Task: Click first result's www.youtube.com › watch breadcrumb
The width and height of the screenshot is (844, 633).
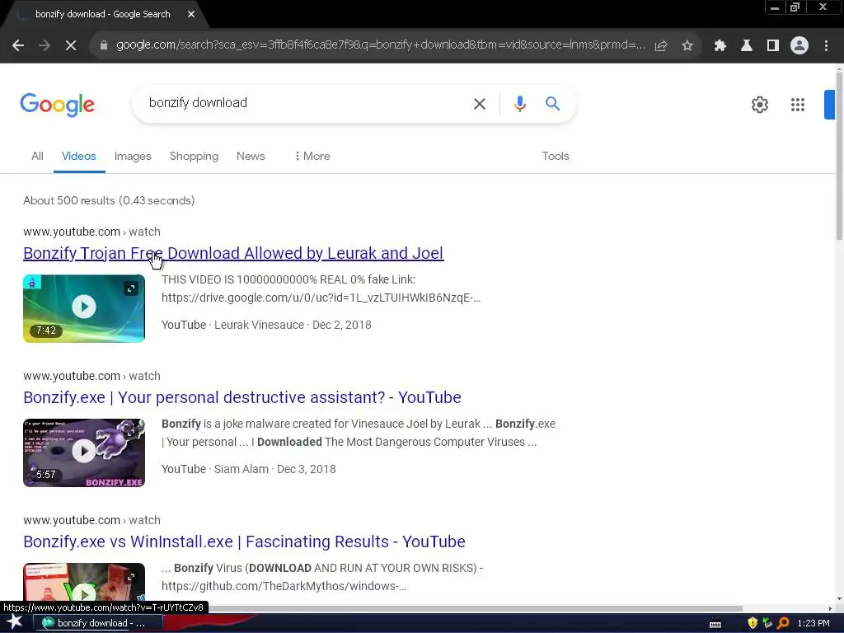Action: 91,232
